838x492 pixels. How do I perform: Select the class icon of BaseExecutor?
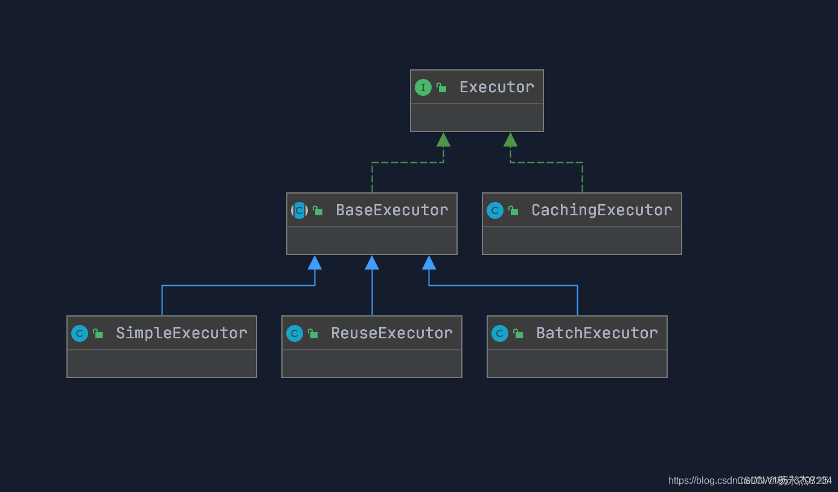click(x=299, y=210)
